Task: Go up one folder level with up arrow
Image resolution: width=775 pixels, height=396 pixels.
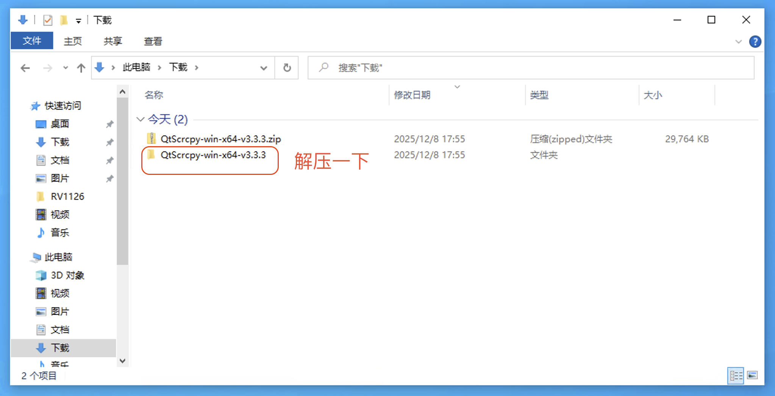Action: tap(81, 68)
